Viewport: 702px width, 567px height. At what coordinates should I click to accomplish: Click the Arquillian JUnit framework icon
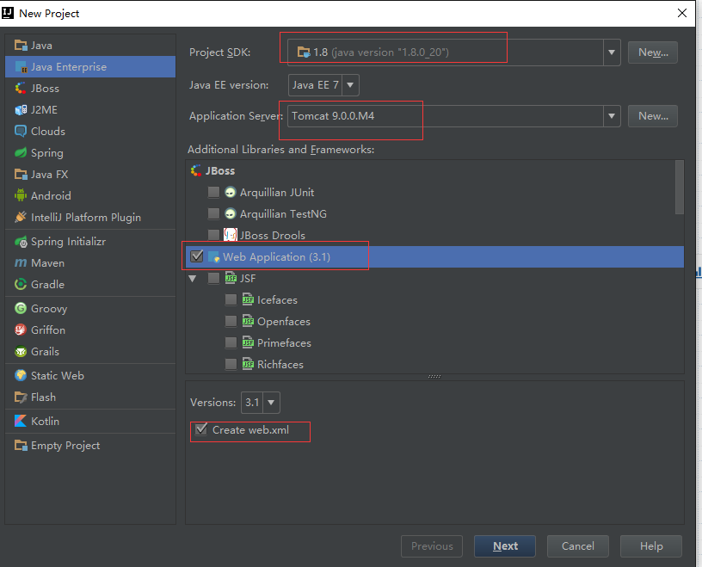point(230,192)
